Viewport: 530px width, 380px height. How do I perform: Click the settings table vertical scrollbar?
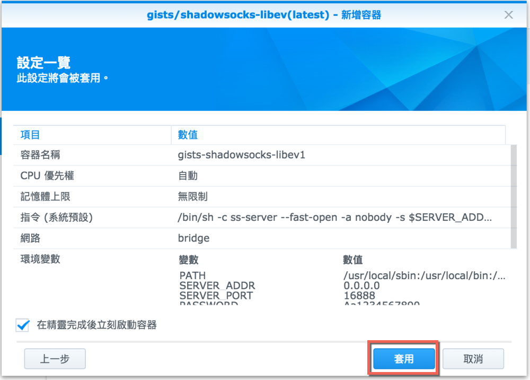point(514,196)
